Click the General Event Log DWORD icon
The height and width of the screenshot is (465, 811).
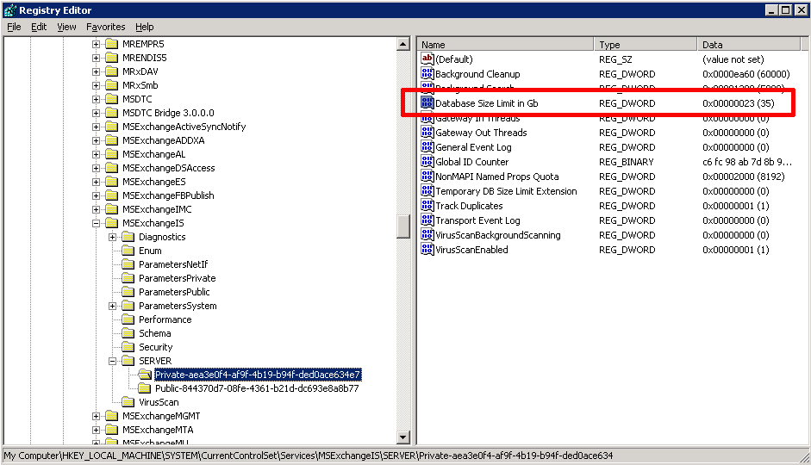point(427,146)
